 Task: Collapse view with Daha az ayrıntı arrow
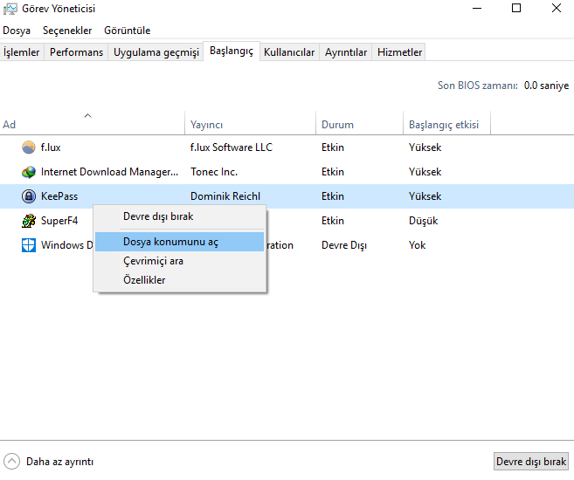(x=12, y=461)
